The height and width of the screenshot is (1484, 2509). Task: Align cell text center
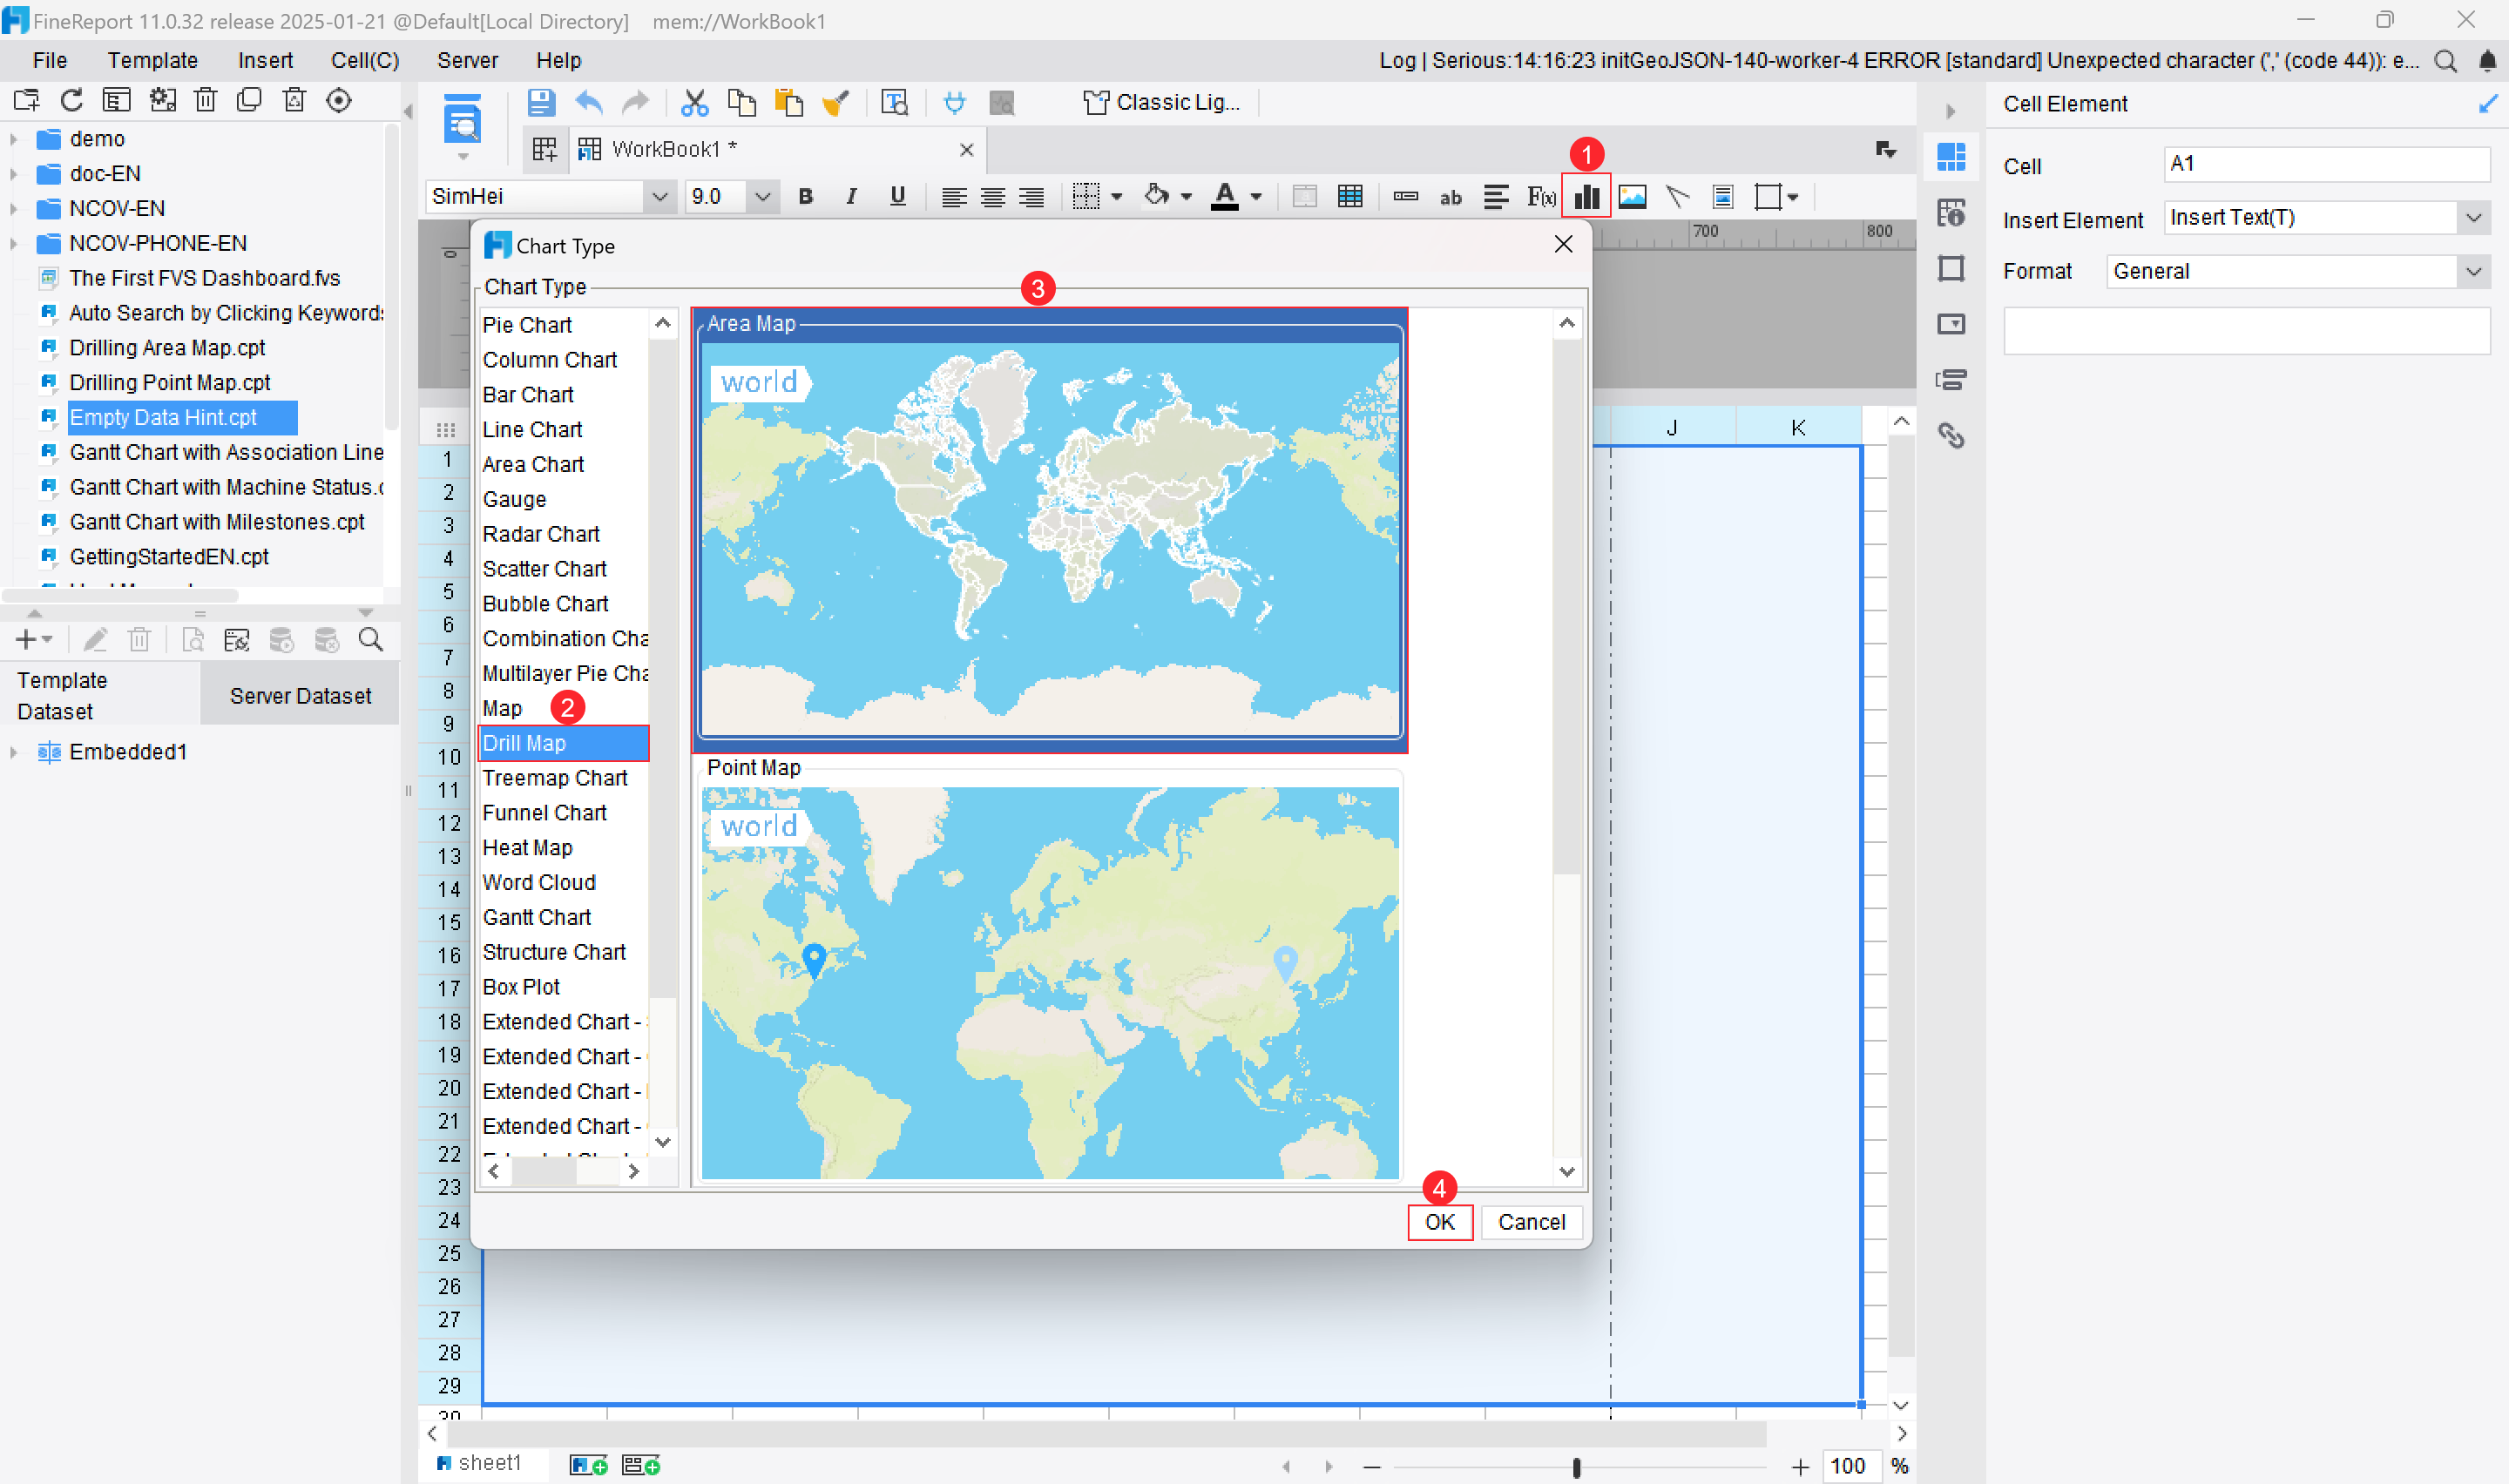(x=992, y=197)
